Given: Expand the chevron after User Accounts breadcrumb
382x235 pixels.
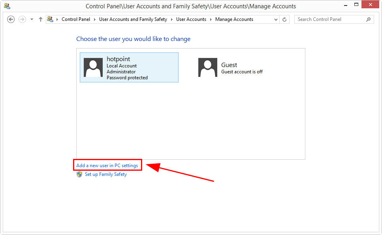Looking at the screenshot, I should click(x=211, y=19).
